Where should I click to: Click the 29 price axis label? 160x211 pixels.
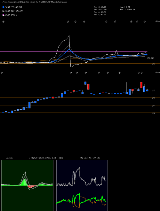[153, 98]
